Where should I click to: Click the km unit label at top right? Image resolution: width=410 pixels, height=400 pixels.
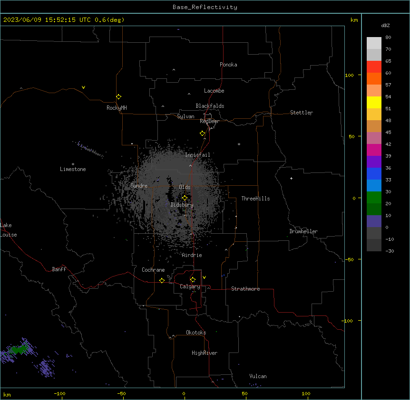click(x=354, y=20)
